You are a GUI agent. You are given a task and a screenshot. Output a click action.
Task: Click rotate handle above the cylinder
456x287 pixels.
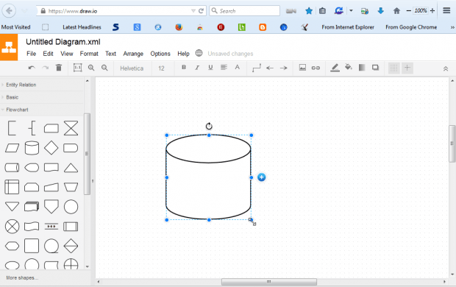point(209,126)
